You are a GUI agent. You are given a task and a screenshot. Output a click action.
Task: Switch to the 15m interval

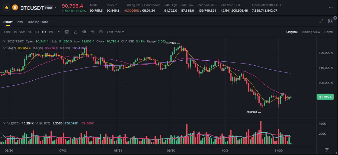coord(22,32)
